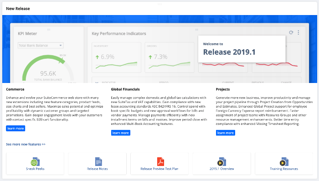Viewport: 319px width, 181px height.
Task: Click the Key Performance Indicators title
Action: point(119,34)
